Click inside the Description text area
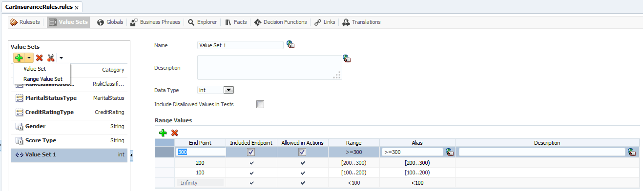 click(270, 67)
